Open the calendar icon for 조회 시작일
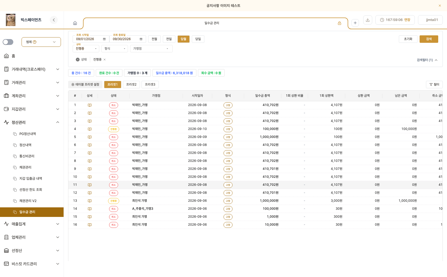The image size is (447, 277). click(104, 39)
